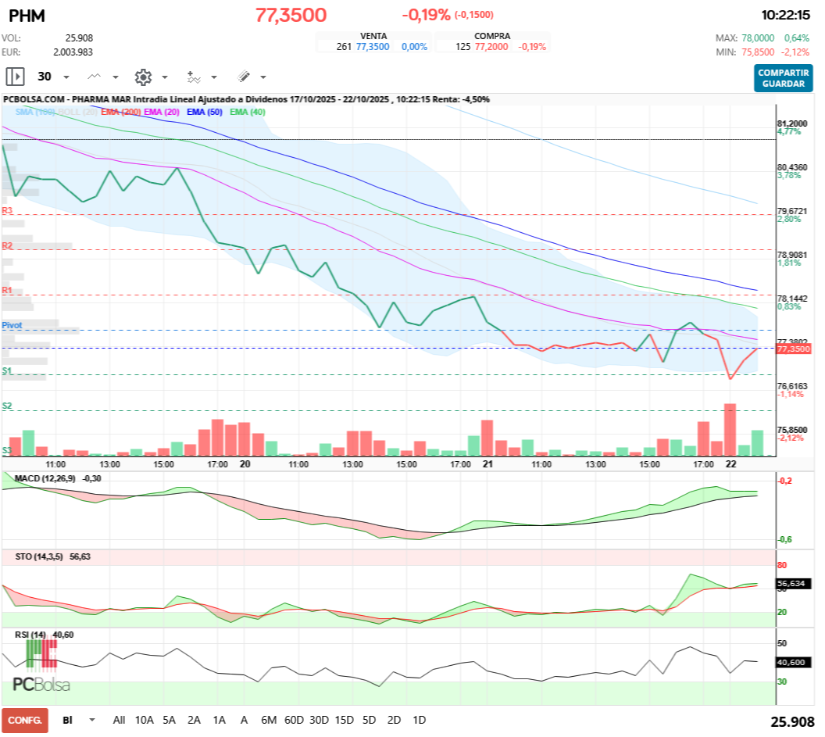Click the S1 support level label

click(7, 371)
